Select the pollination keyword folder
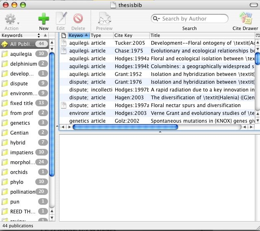The height and width of the screenshot is (231, 260). point(22,192)
